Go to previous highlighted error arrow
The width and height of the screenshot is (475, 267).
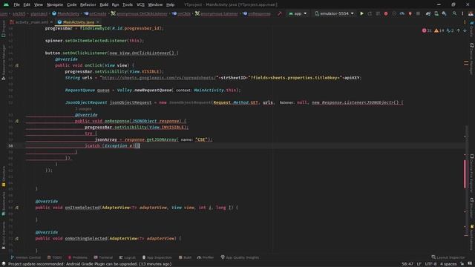[459, 30]
